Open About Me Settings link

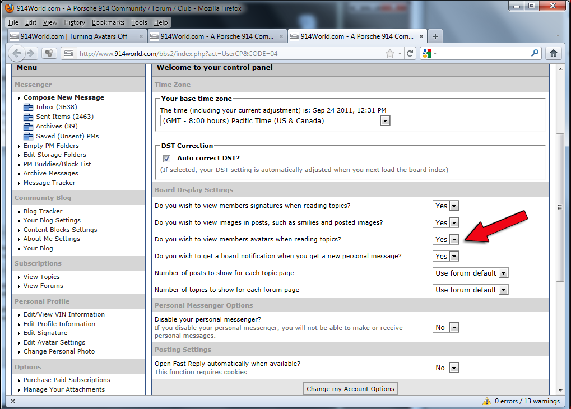tap(52, 239)
